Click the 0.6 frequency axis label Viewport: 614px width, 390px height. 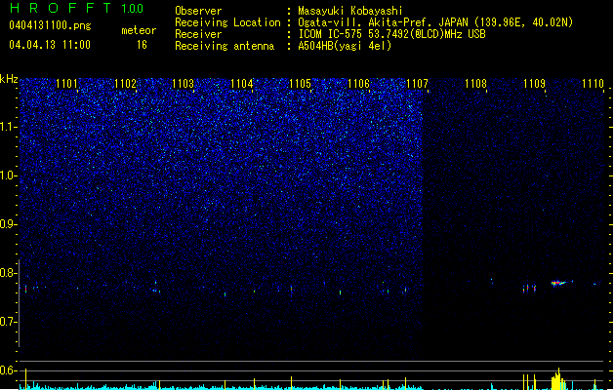point(8,370)
